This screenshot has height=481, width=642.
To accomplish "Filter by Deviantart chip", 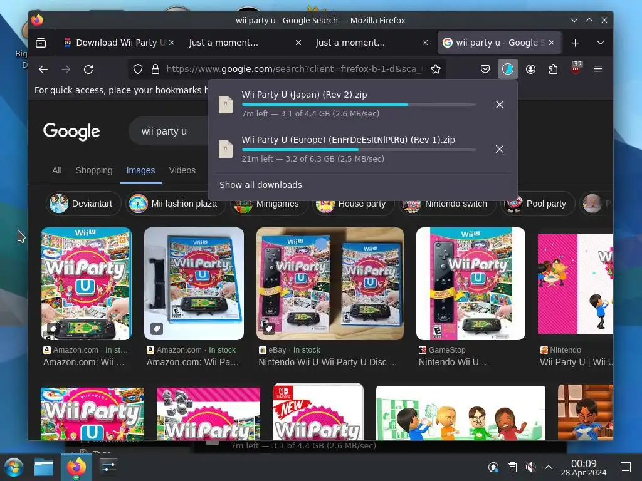I will click(83, 204).
